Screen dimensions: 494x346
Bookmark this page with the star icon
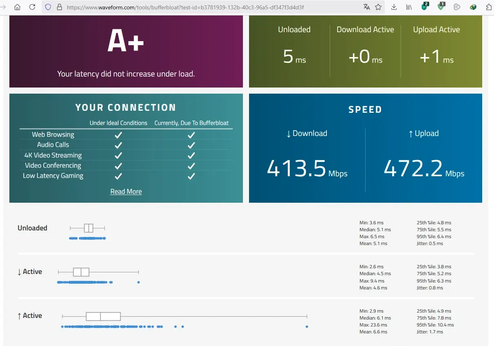378,7
